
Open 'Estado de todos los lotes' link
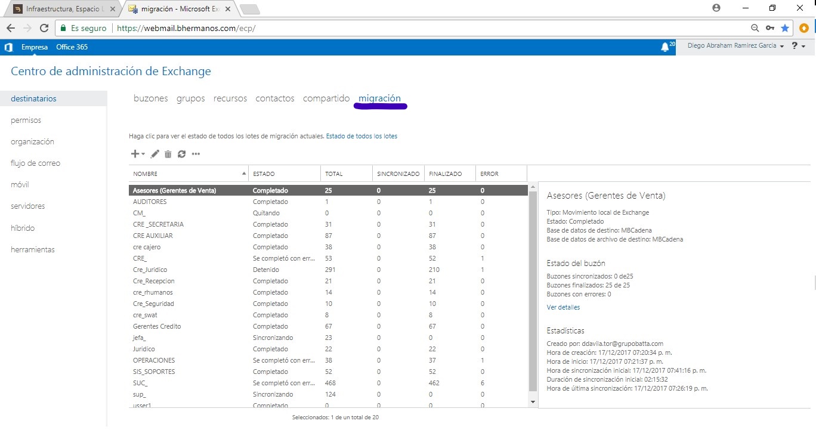tap(361, 136)
